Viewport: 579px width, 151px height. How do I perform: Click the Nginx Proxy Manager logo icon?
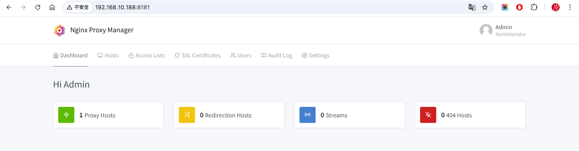(59, 30)
